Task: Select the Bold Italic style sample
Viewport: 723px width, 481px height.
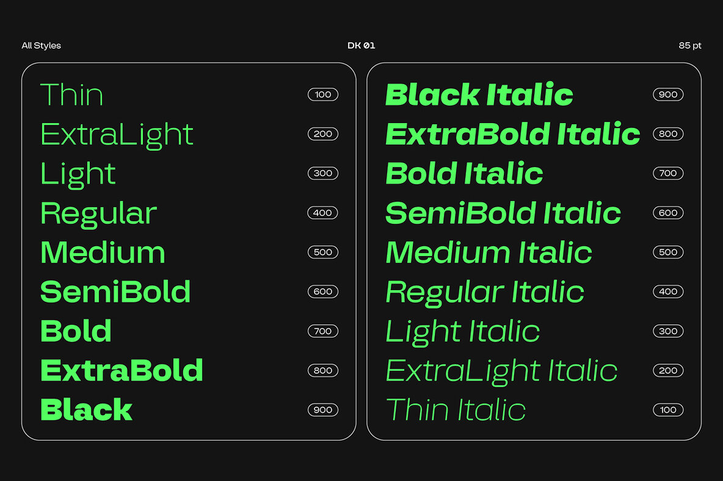Action: (464, 174)
